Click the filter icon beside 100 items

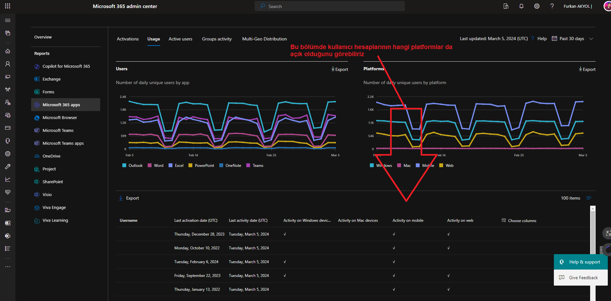click(x=589, y=198)
